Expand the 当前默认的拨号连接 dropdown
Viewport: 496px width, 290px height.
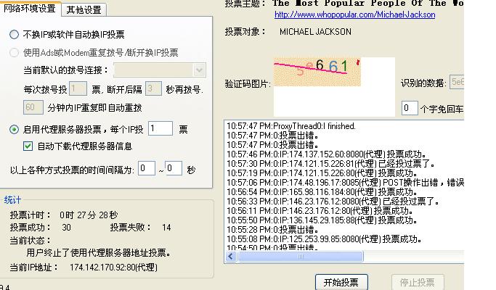click(x=200, y=70)
